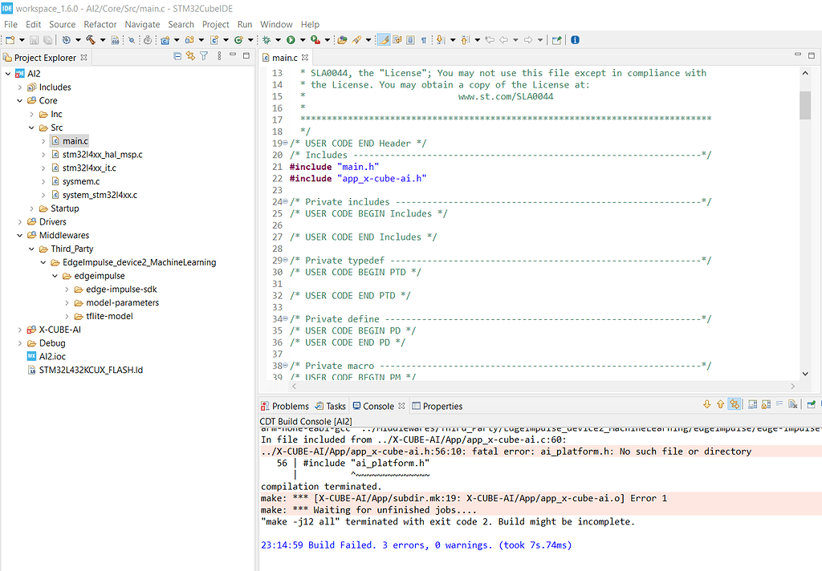Jump to next error in Console output

point(706,405)
